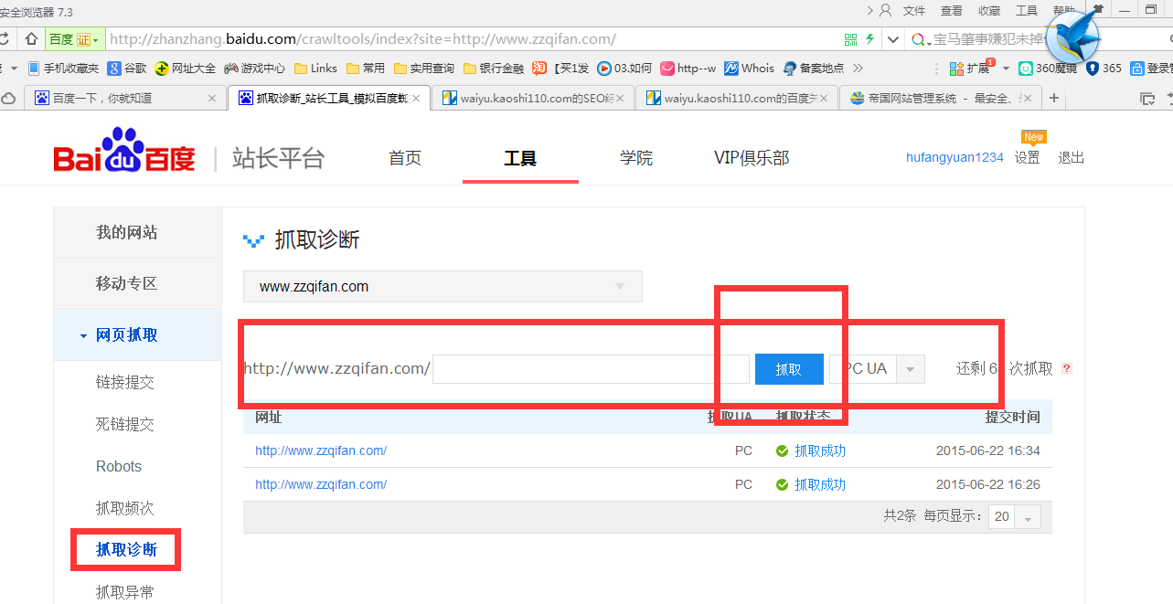Switch to the 工具 tab in navigation
Screen dimensions: 1173x604
click(x=520, y=157)
